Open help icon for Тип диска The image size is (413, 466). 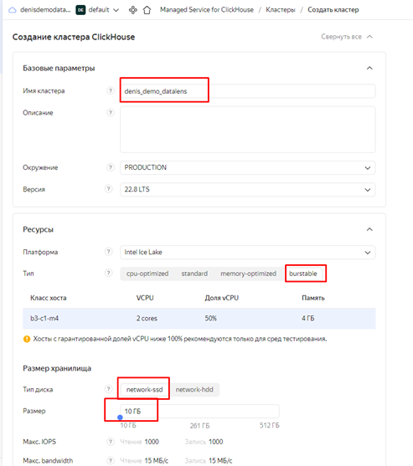[109, 389]
